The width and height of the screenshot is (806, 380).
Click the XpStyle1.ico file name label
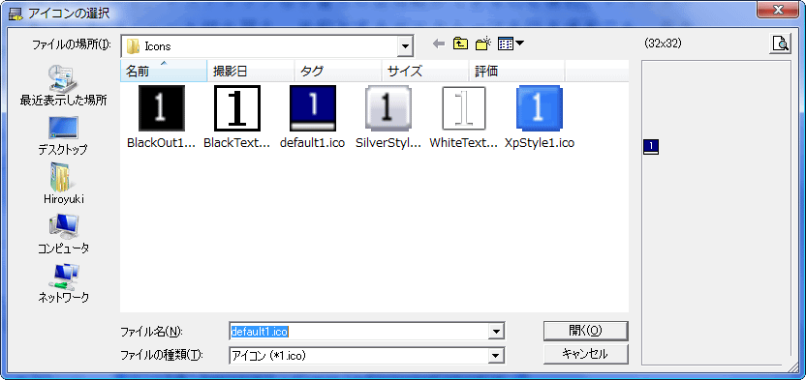[540, 143]
